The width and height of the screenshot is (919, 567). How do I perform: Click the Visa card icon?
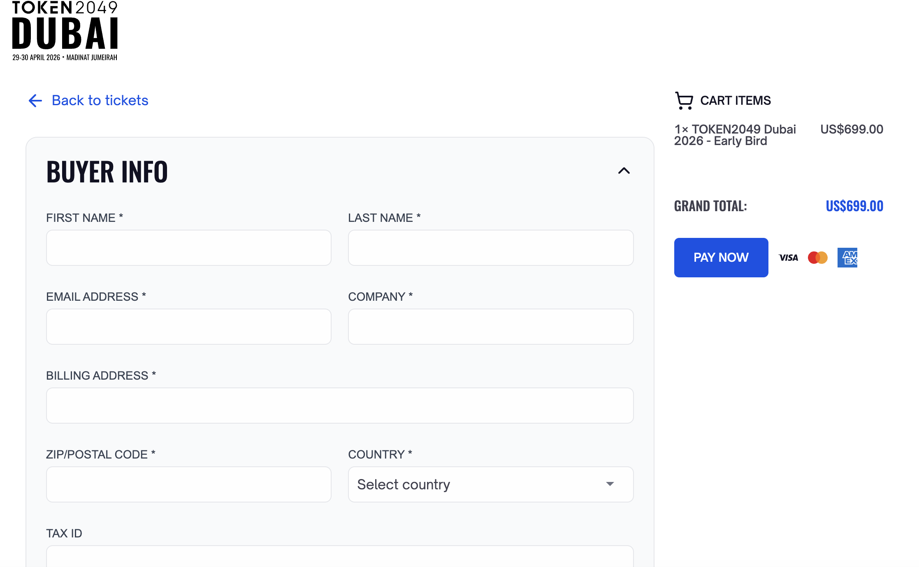(x=788, y=258)
